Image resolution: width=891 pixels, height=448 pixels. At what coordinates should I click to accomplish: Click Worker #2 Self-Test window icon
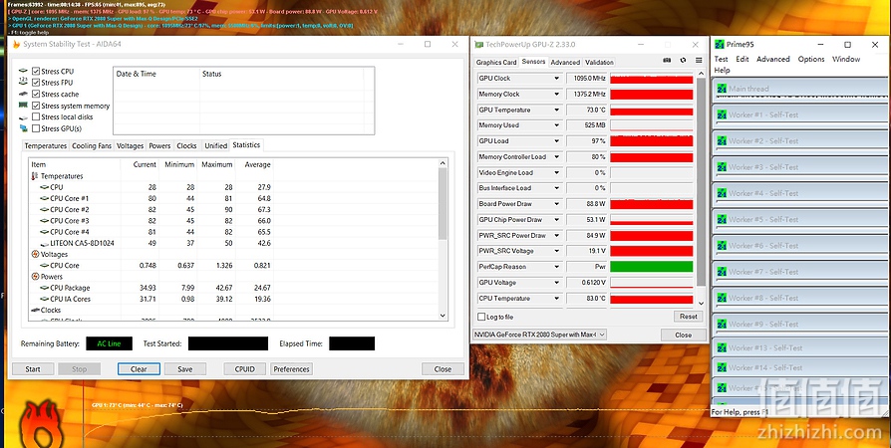tap(722, 140)
